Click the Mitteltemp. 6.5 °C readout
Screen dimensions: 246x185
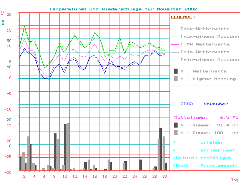[x=206, y=118]
